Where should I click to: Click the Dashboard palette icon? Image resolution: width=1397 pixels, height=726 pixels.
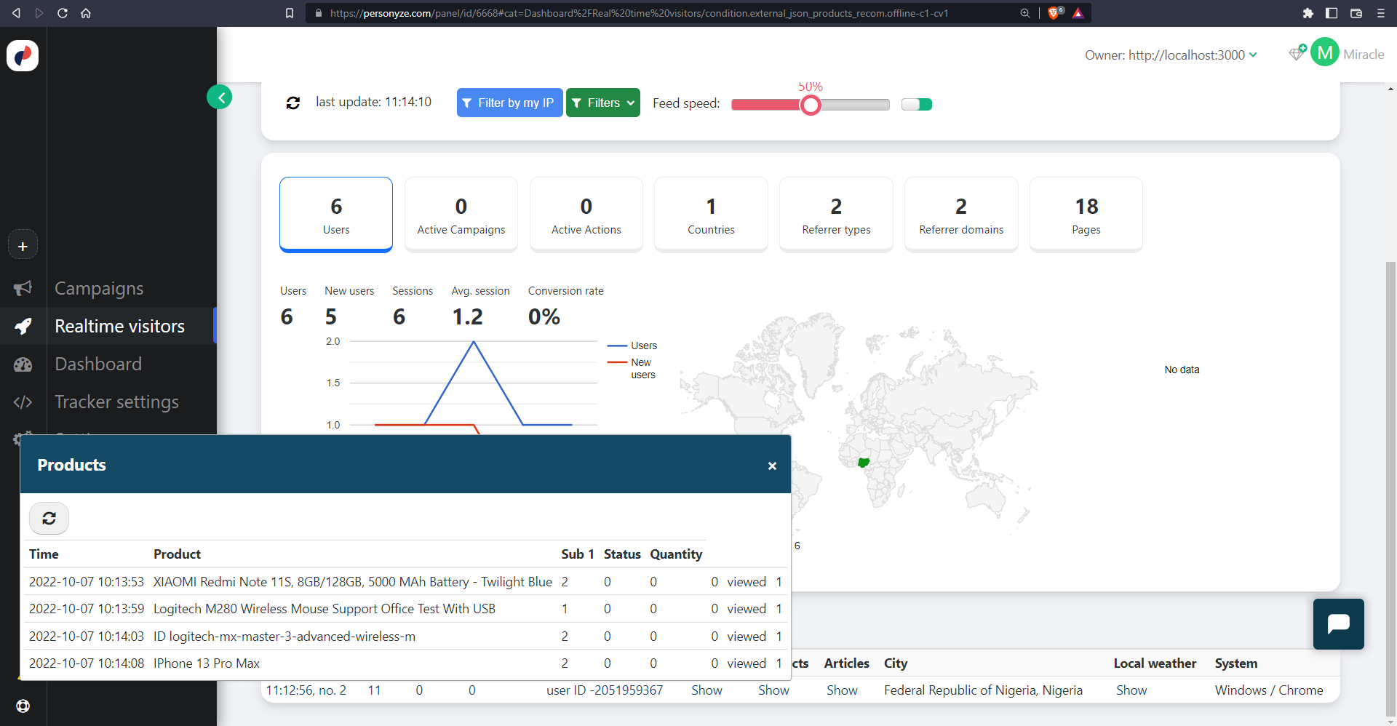tap(23, 364)
